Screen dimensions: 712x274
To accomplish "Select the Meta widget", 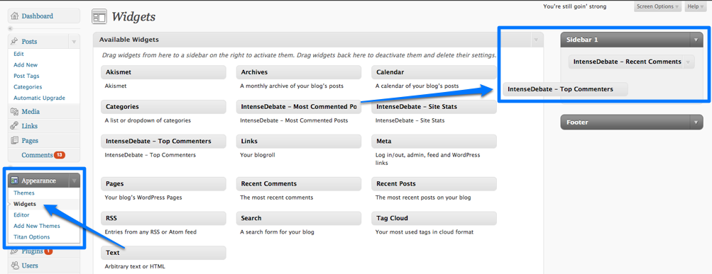I will (x=434, y=142).
